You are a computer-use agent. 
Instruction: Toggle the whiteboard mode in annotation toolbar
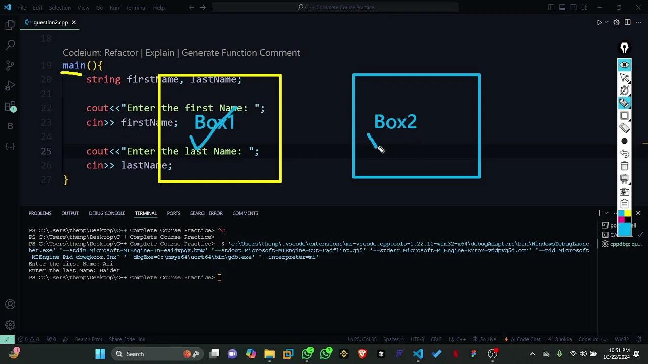coord(624,178)
